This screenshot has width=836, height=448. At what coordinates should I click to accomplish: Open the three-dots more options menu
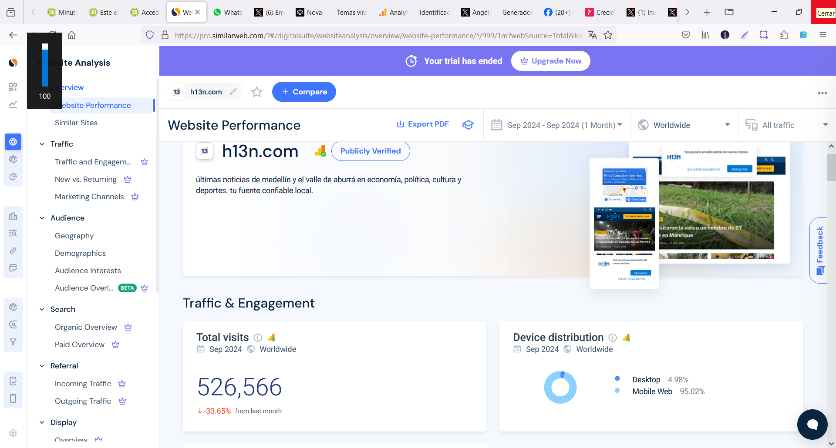pos(822,93)
